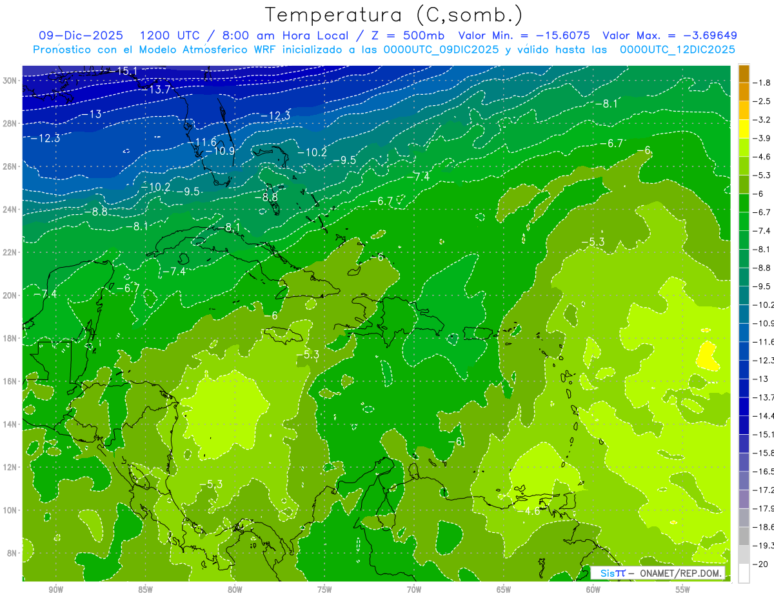Click the 60W longitude axis label
This screenshot has height=598, width=774.
coord(593,590)
